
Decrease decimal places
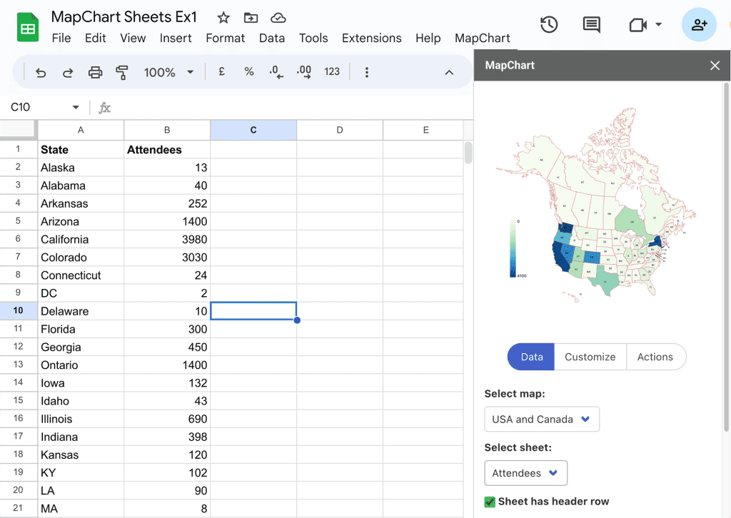click(x=276, y=72)
